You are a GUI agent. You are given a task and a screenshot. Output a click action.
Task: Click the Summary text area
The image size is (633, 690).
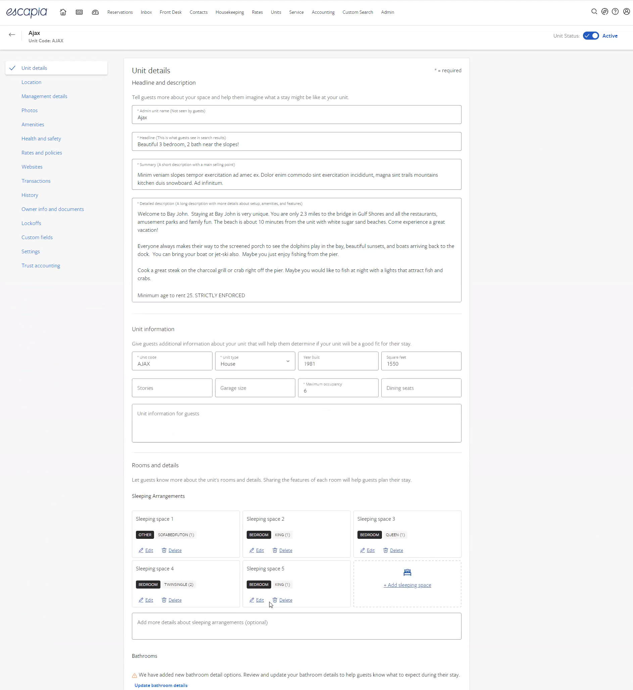(297, 174)
